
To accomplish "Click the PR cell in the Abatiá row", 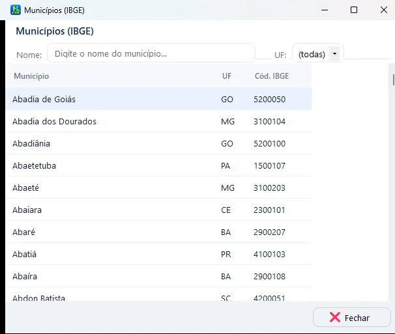I will point(226,254).
